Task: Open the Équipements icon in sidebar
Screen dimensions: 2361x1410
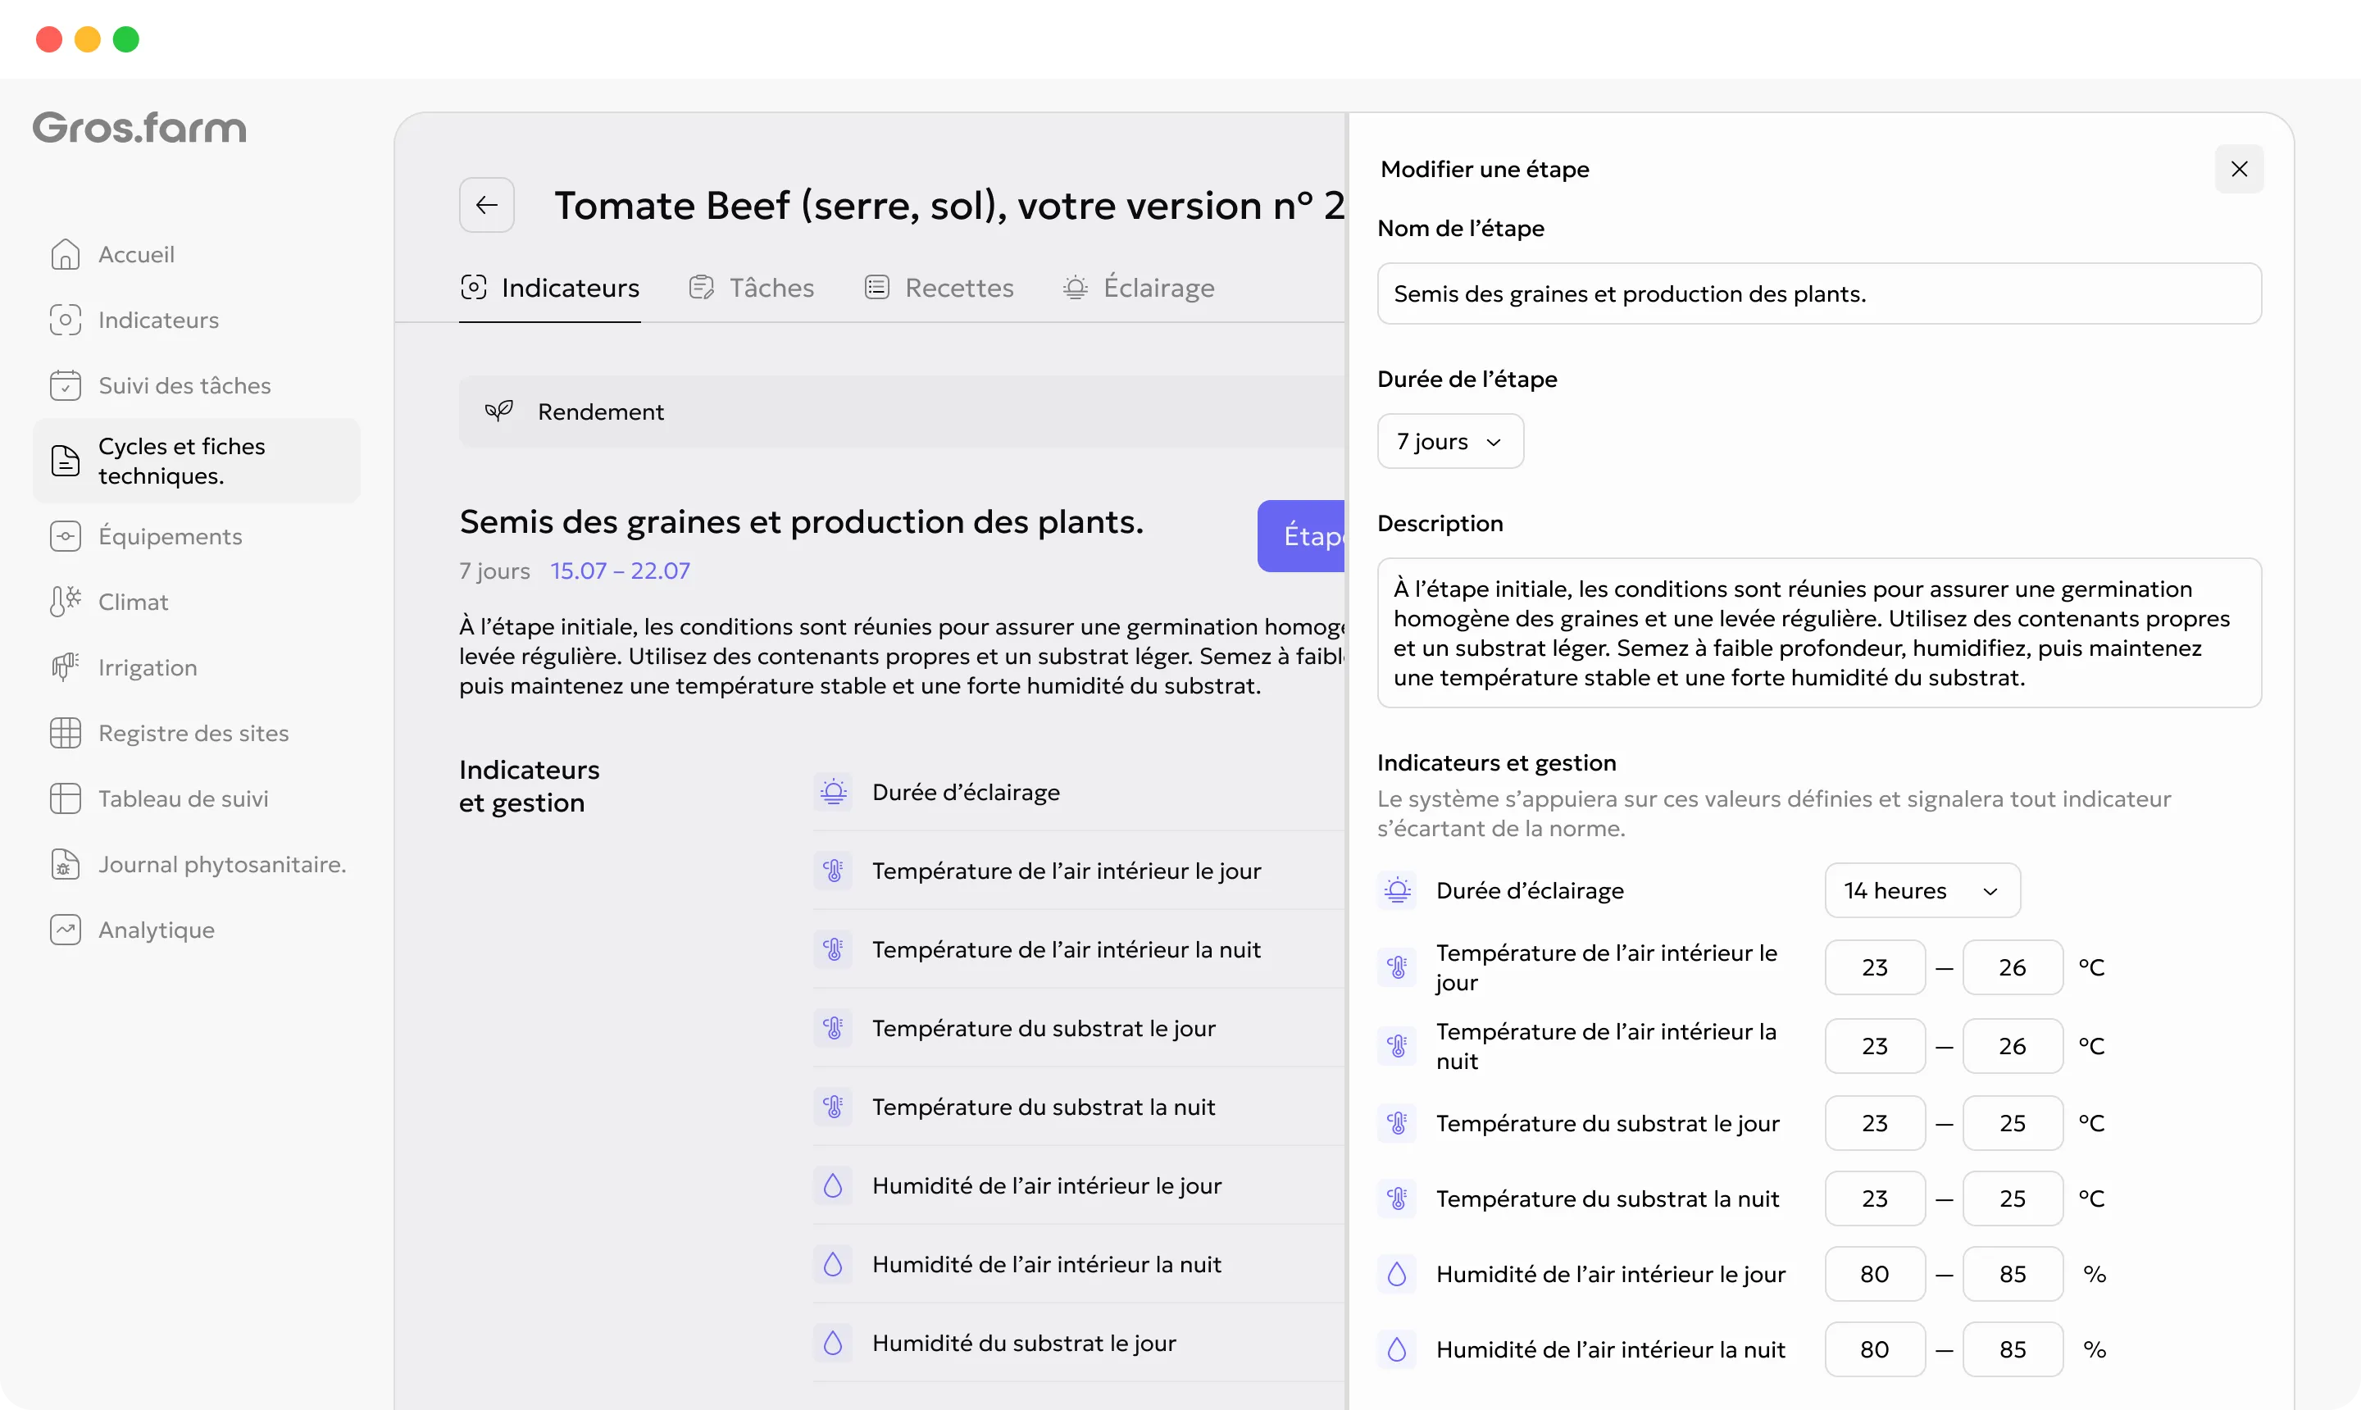Action: click(65, 537)
